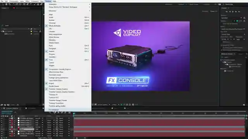The width and height of the screenshot is (248, 139).
Task: Open the Animation menu
Action: [35, 1]
